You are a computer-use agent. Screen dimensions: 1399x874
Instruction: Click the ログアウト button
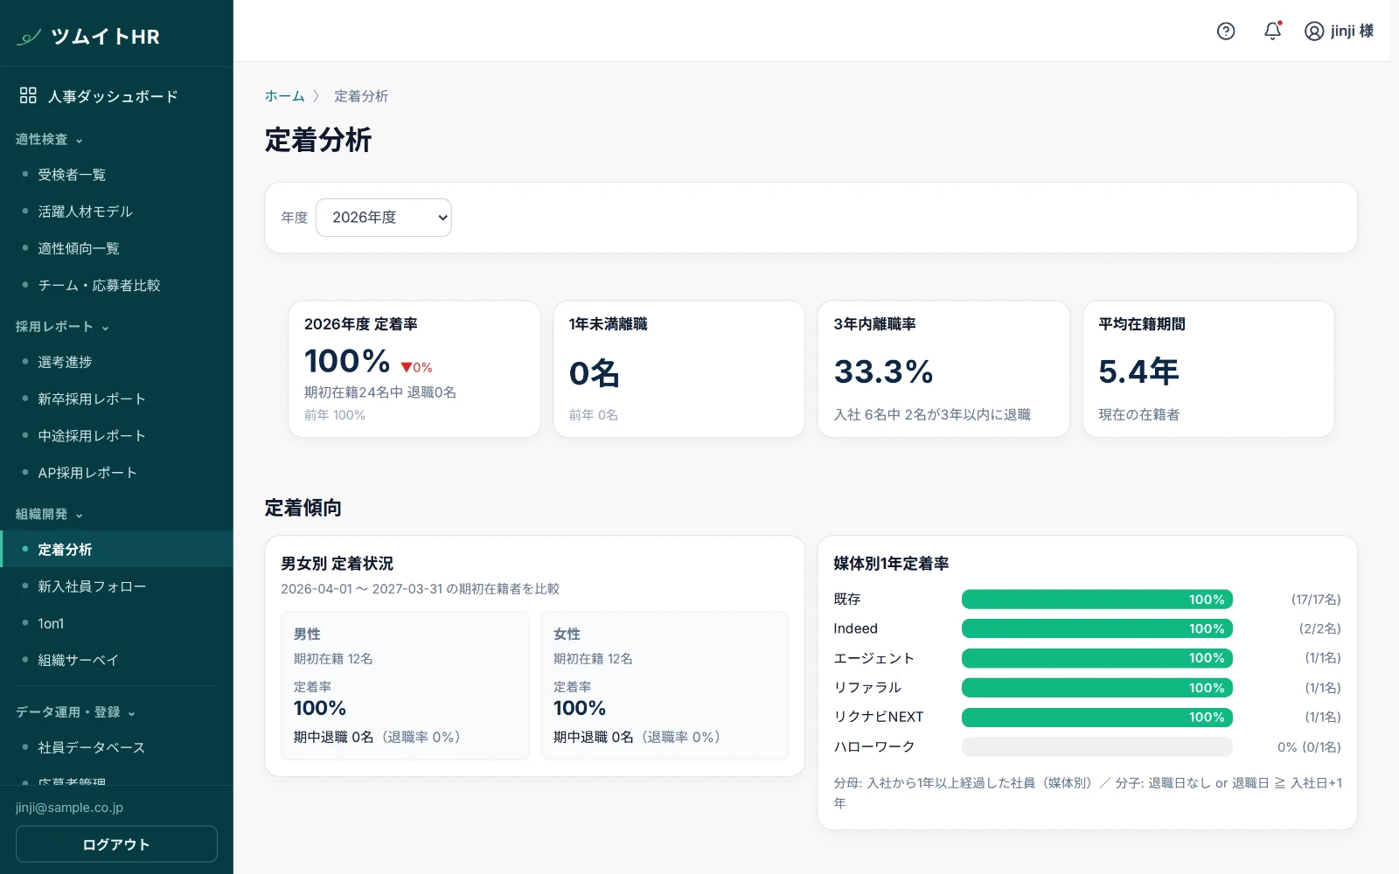point(116,844)
